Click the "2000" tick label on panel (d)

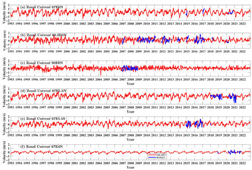click(67, 107)
